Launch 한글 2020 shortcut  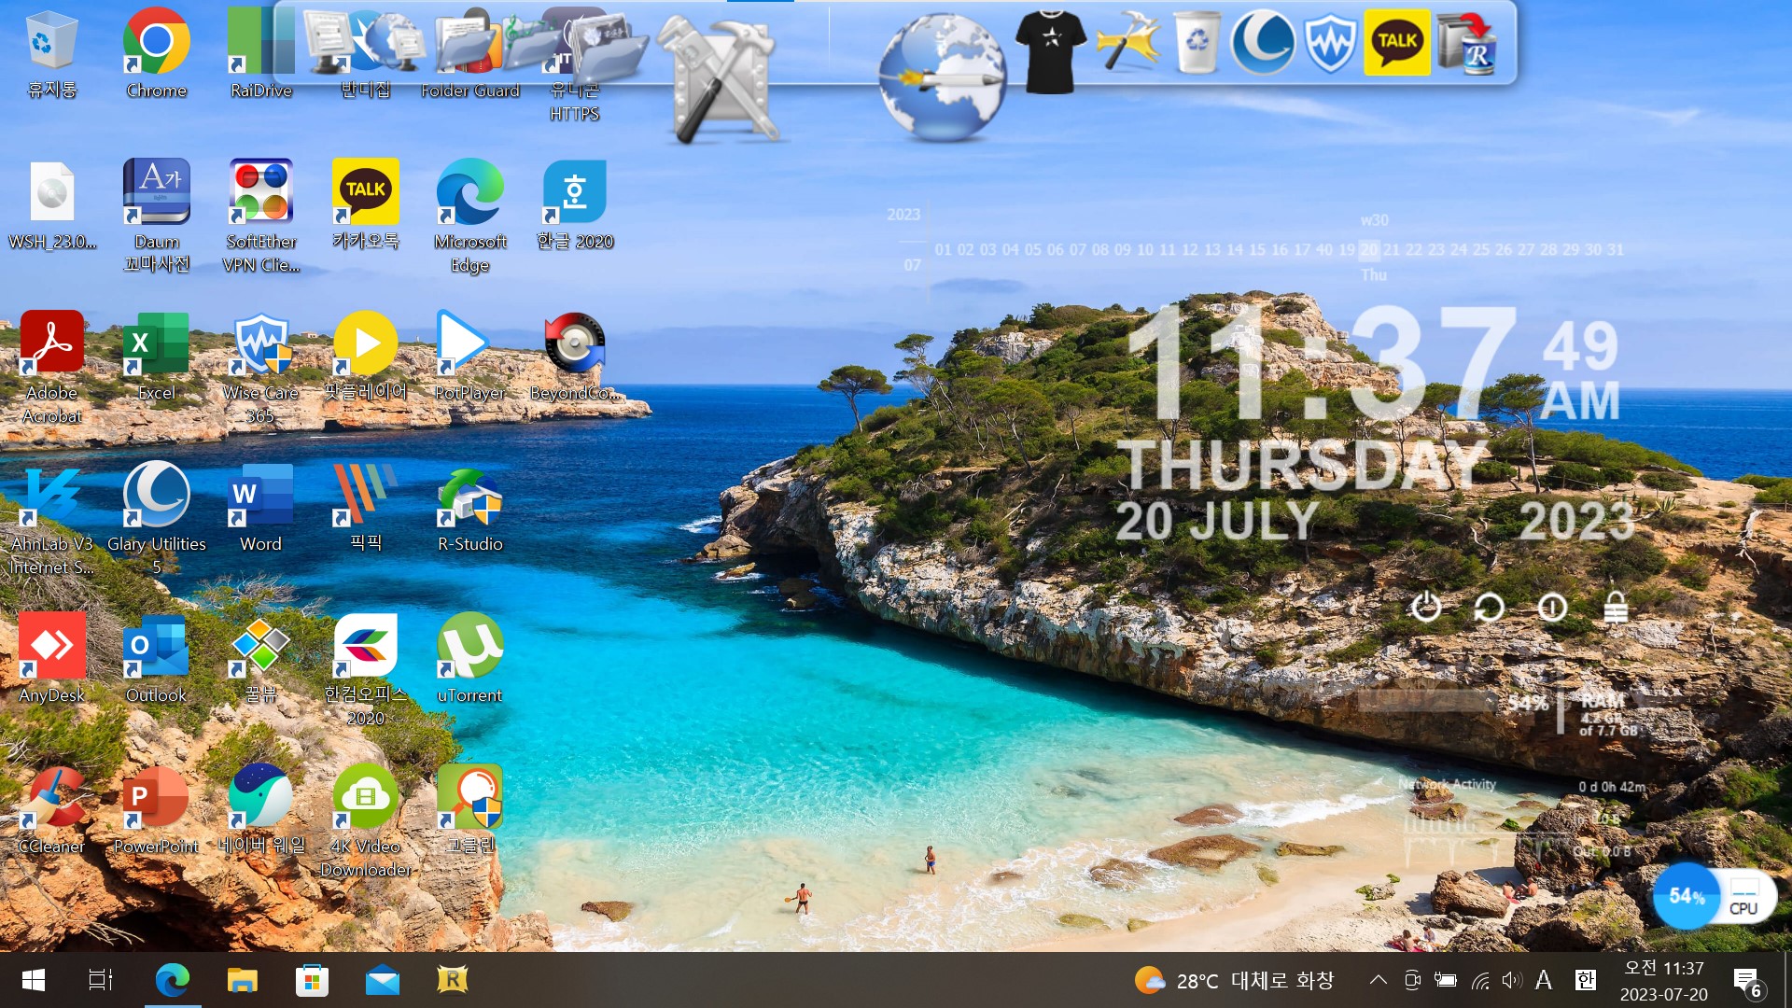point(574,203)
